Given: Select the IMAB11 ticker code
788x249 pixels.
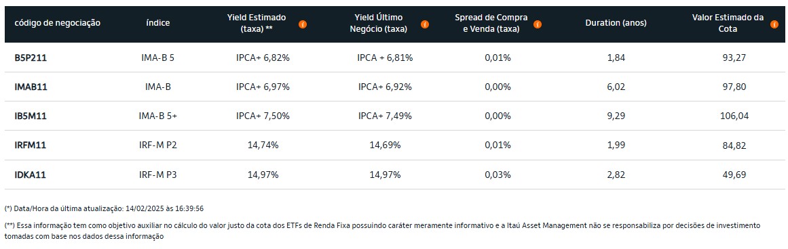Looking at the screenshot, I should coord(31,87).
